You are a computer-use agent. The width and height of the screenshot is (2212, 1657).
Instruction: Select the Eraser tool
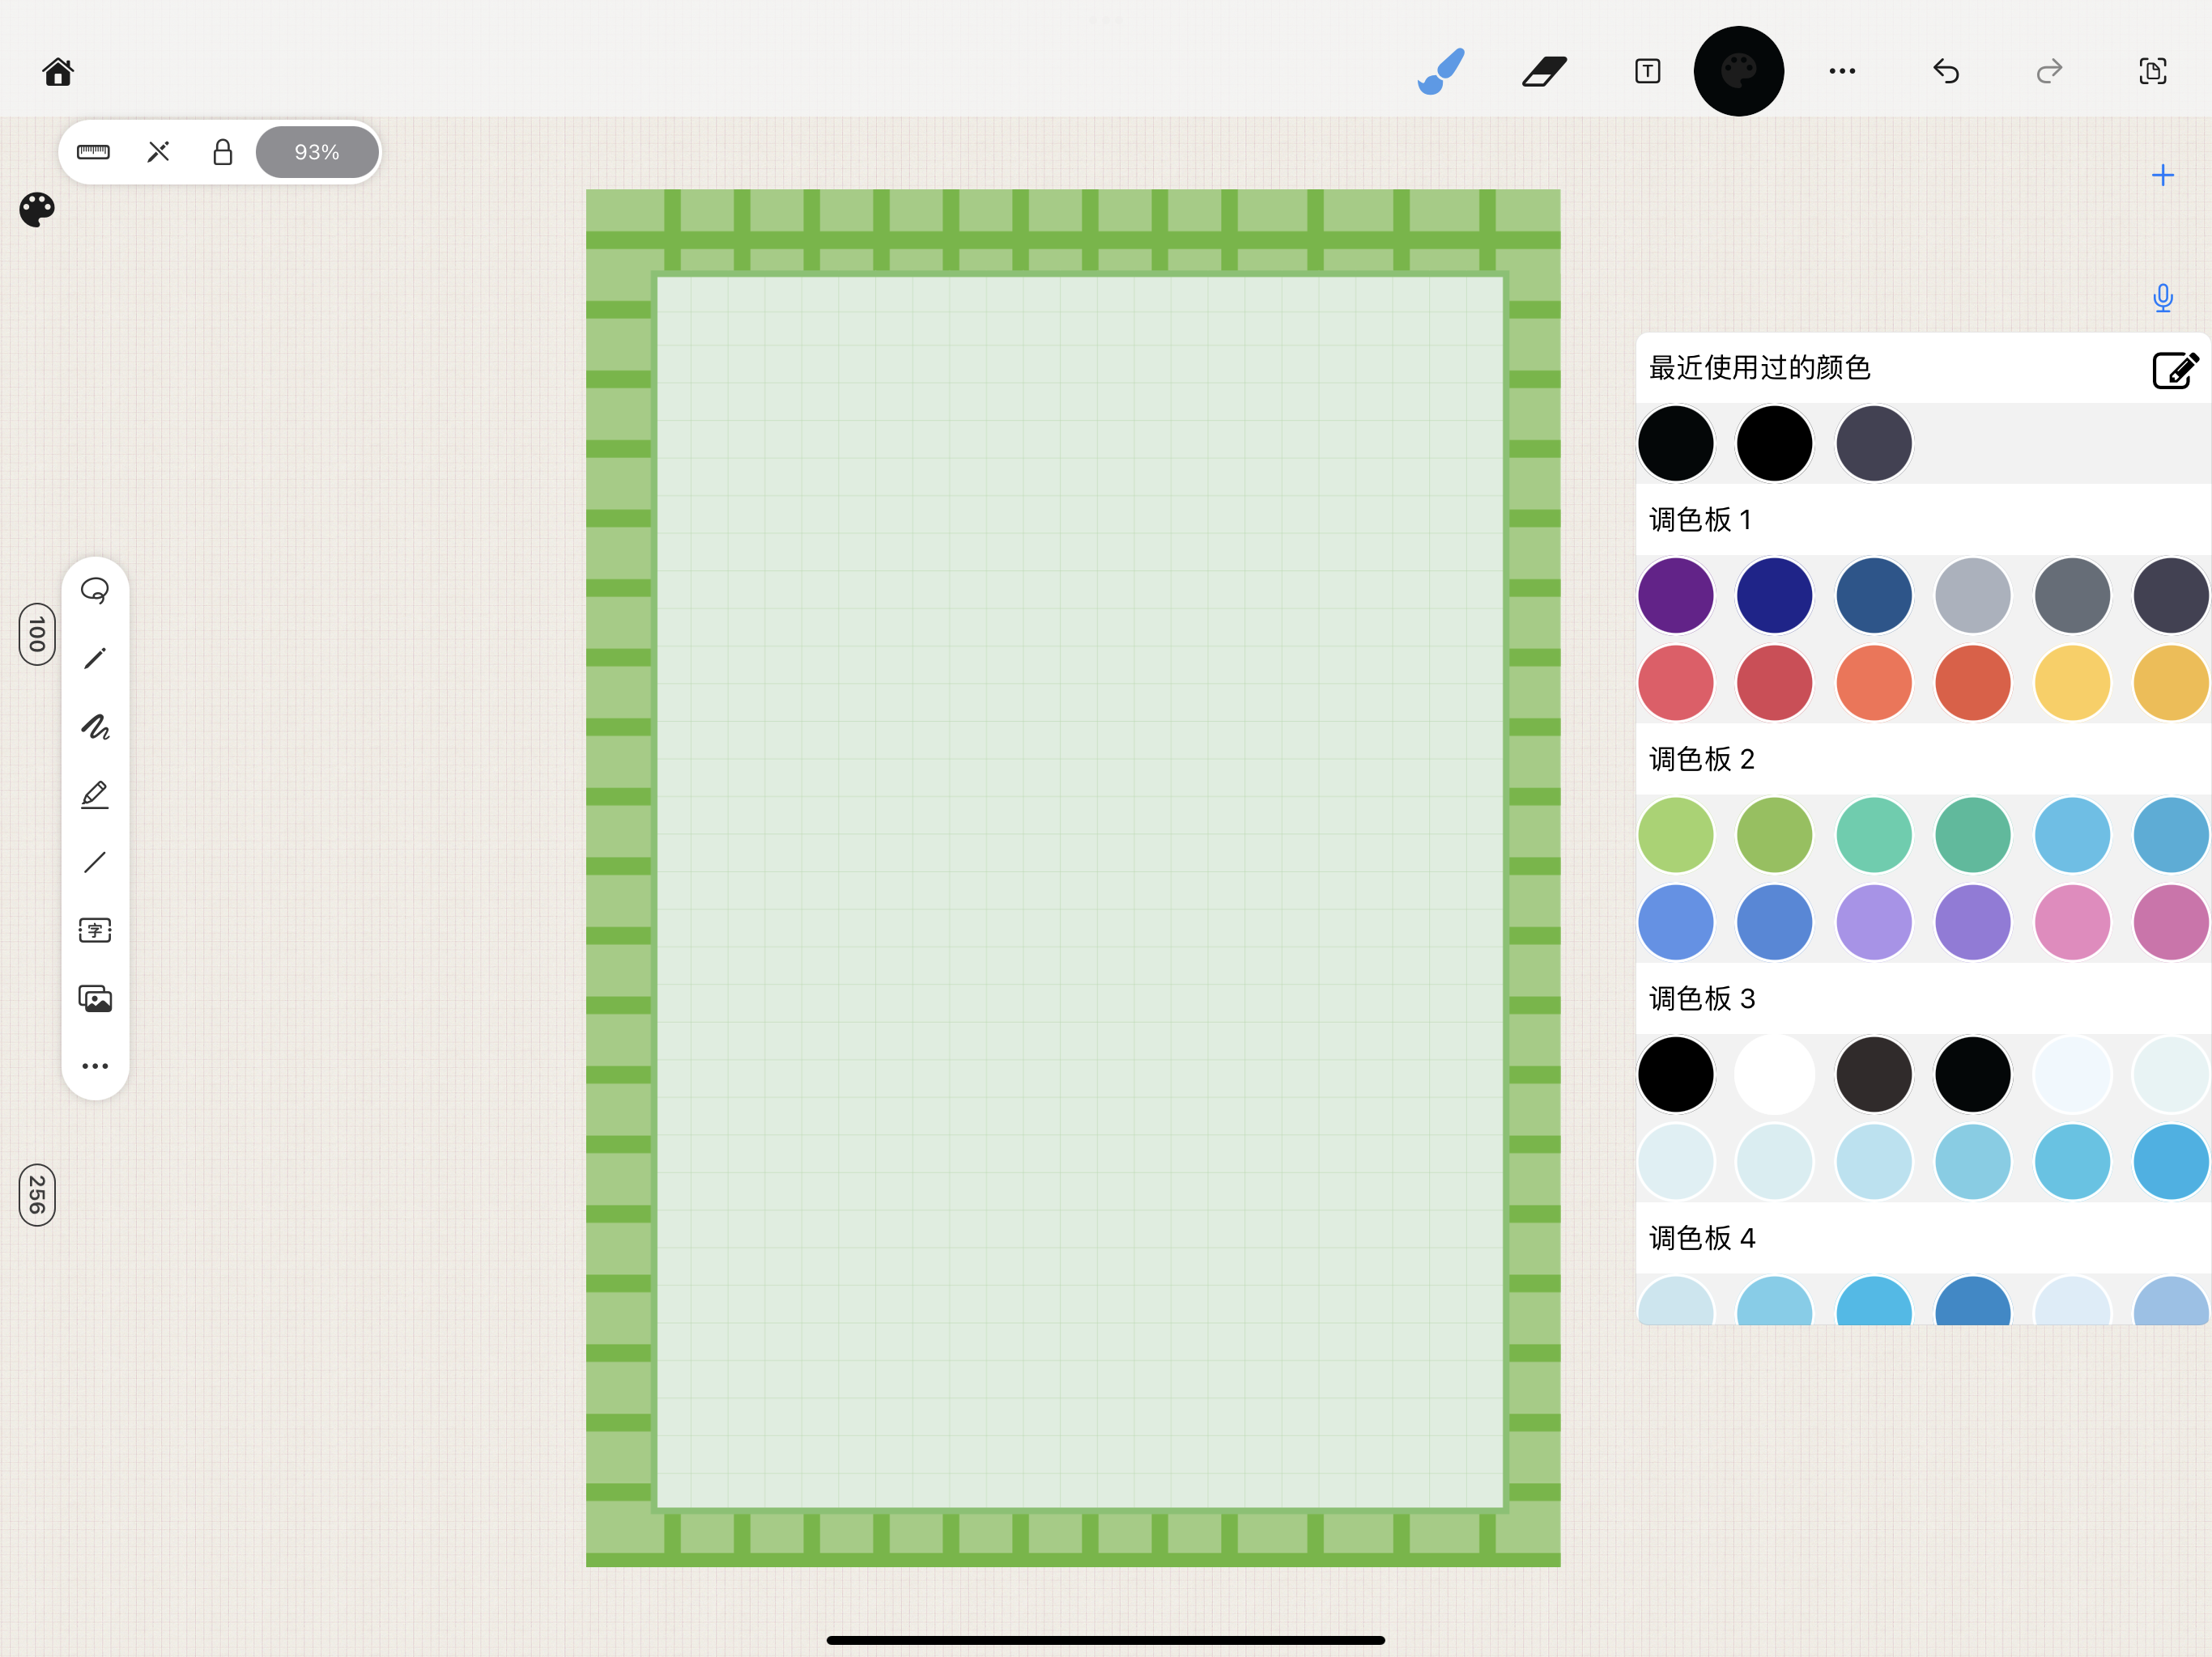coord(1544,72)
